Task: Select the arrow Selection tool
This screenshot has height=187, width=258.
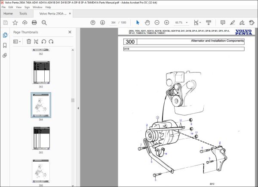Action: pyautogui.click(x=138, y=22)
